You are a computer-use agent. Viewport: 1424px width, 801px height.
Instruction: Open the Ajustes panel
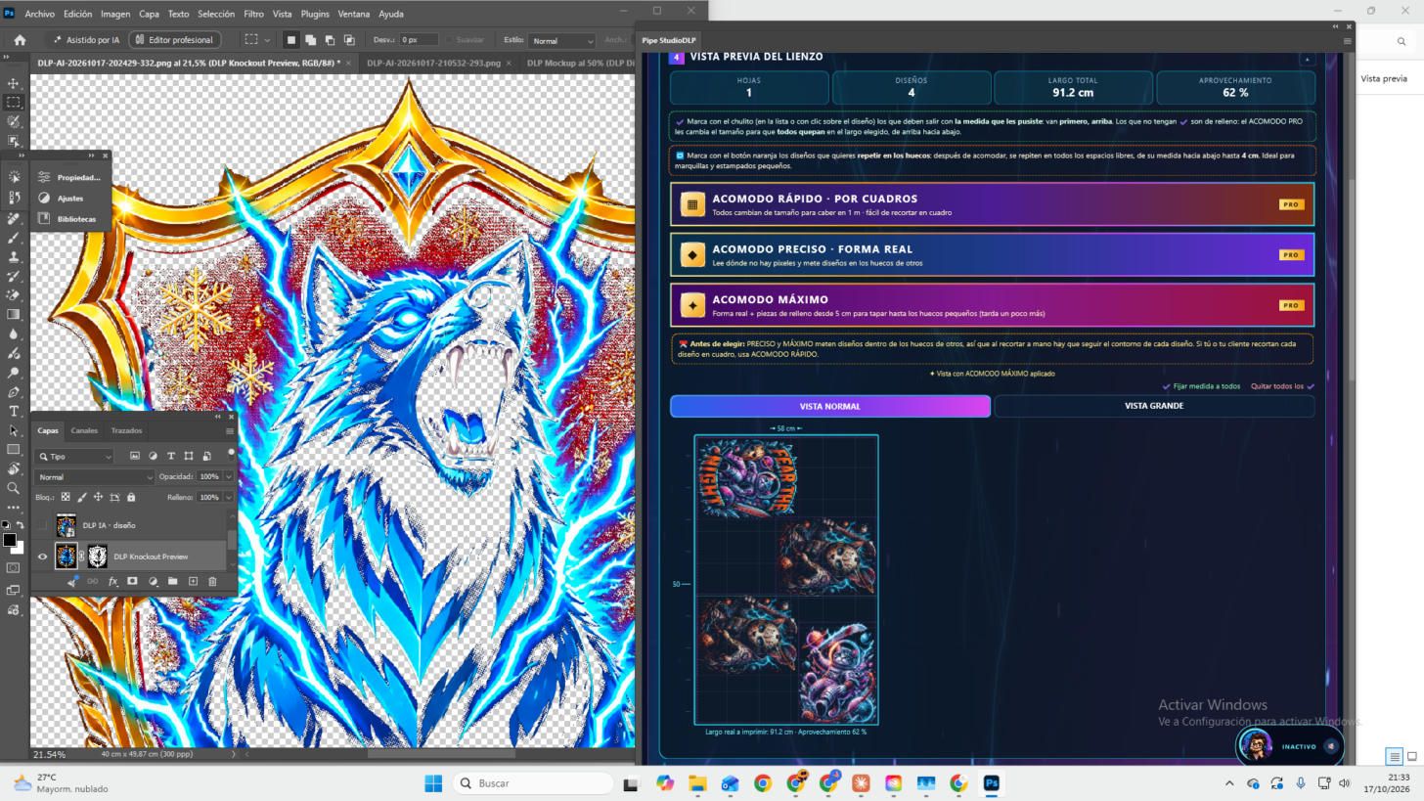[x=69, y=198]
